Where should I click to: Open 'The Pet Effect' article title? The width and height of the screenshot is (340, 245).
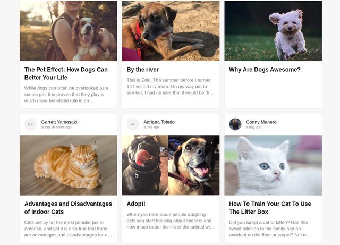coord(66,73)
